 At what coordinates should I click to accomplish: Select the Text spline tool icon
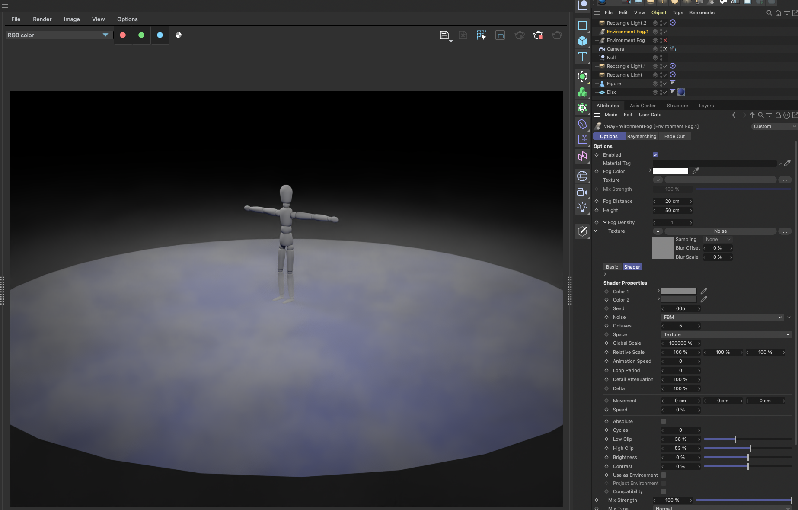(582, 57)
